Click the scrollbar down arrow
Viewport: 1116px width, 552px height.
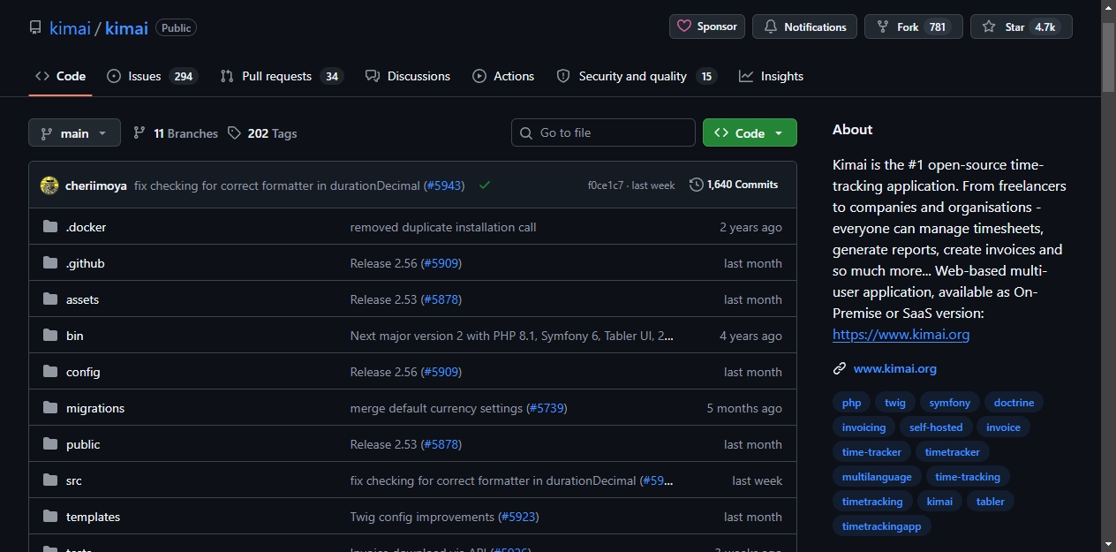pyautogui.click(x=1108, y=544)
